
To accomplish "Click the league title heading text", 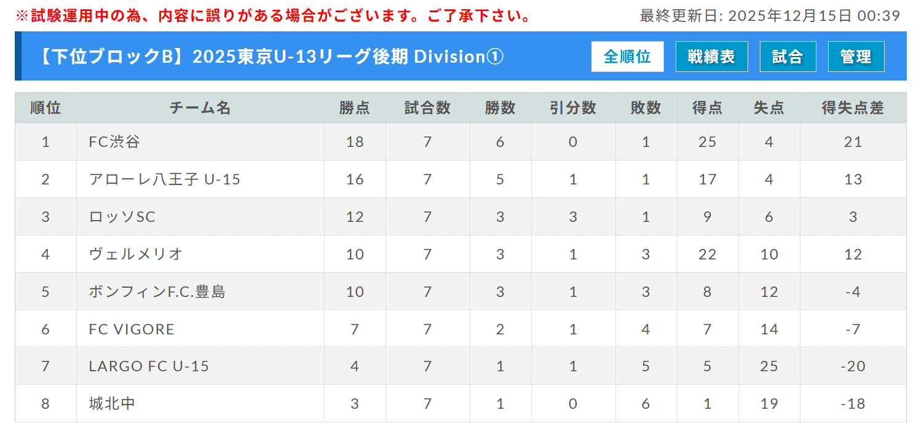I will 270,57.
